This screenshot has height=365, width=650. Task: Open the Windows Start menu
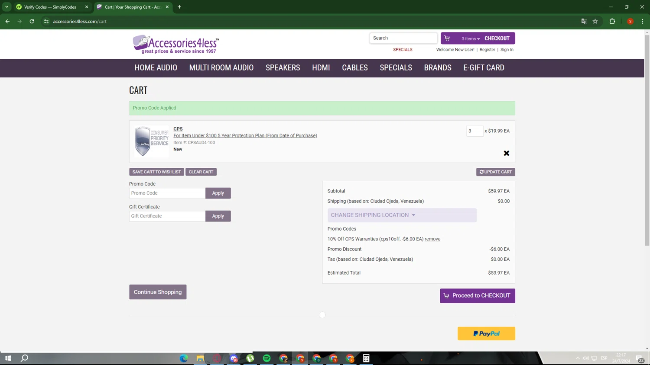(8, 358)
